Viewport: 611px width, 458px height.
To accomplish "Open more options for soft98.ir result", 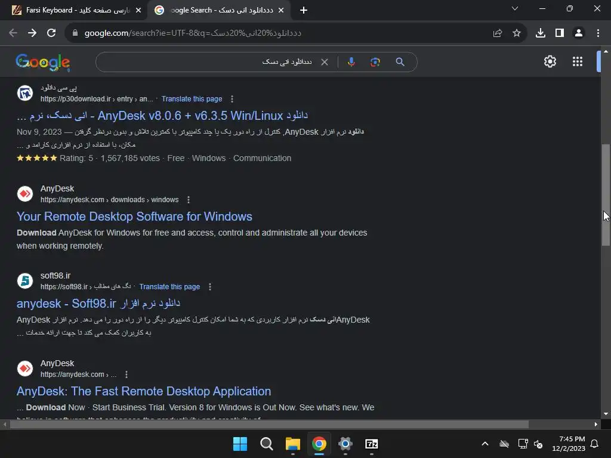I will pyautogui.click(x=210, y=287).
